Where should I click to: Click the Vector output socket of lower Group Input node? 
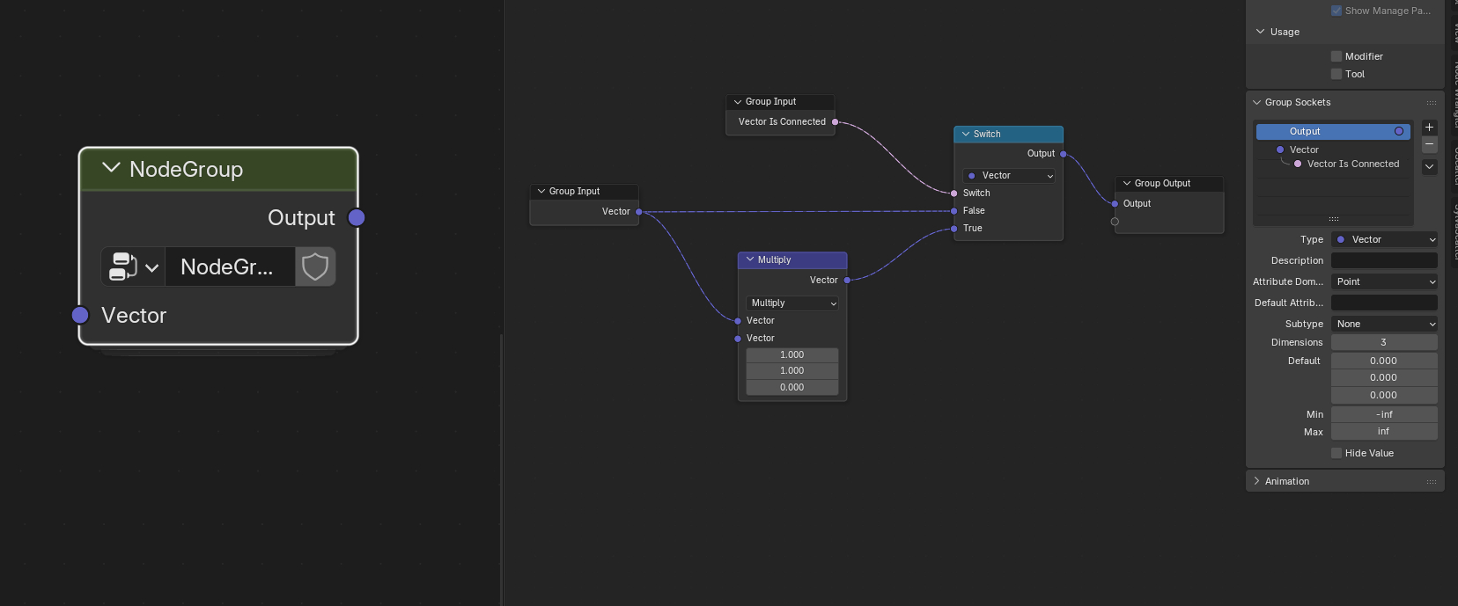[639, 212]
